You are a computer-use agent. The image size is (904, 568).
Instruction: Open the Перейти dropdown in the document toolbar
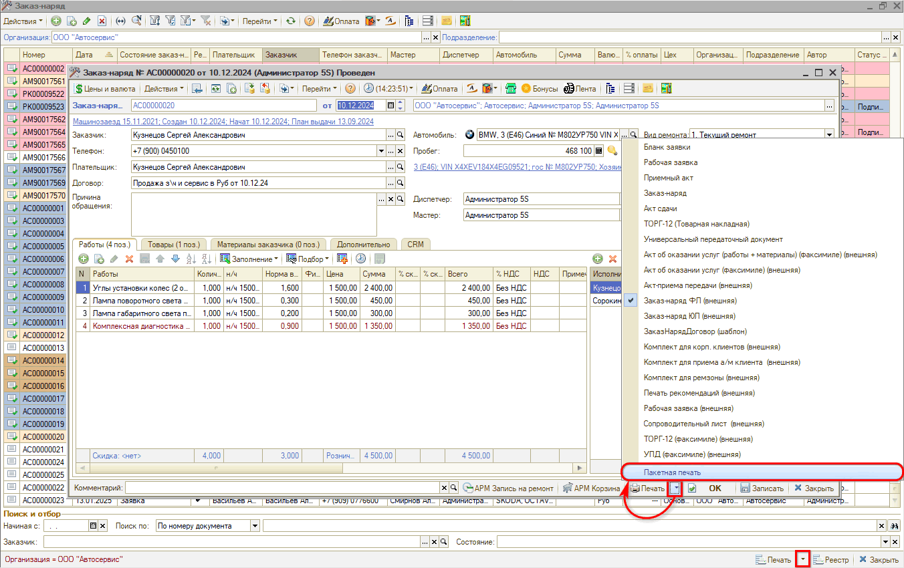(320, 88)
